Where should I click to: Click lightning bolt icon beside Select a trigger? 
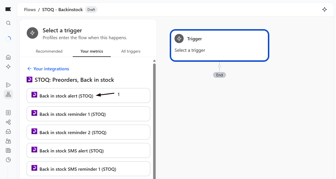tap(32, 33)
